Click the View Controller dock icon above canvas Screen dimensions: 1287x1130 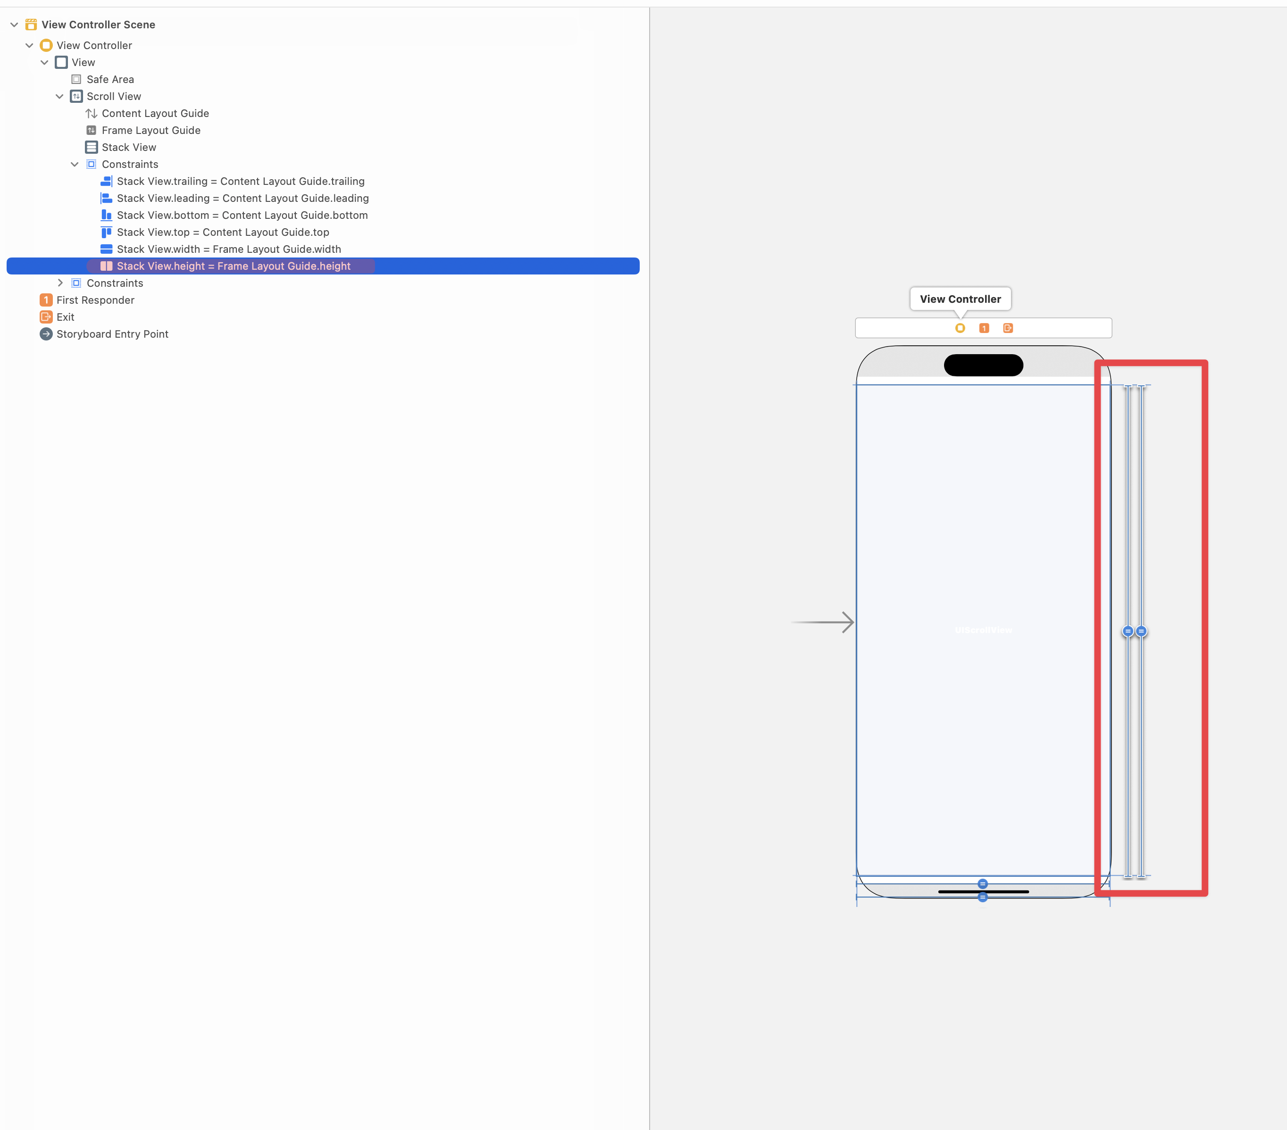click(960, 328)
